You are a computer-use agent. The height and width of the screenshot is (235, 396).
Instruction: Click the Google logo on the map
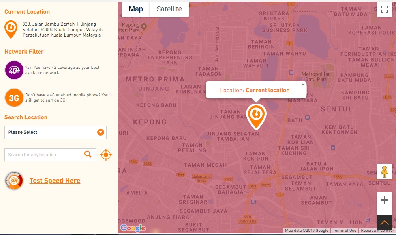point(133,228)
